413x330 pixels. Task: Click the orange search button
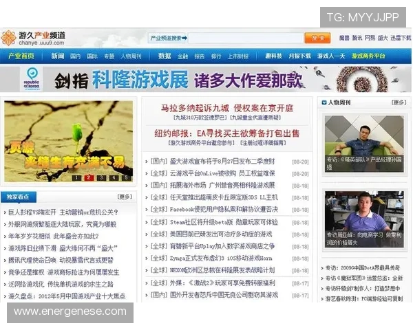317,38
